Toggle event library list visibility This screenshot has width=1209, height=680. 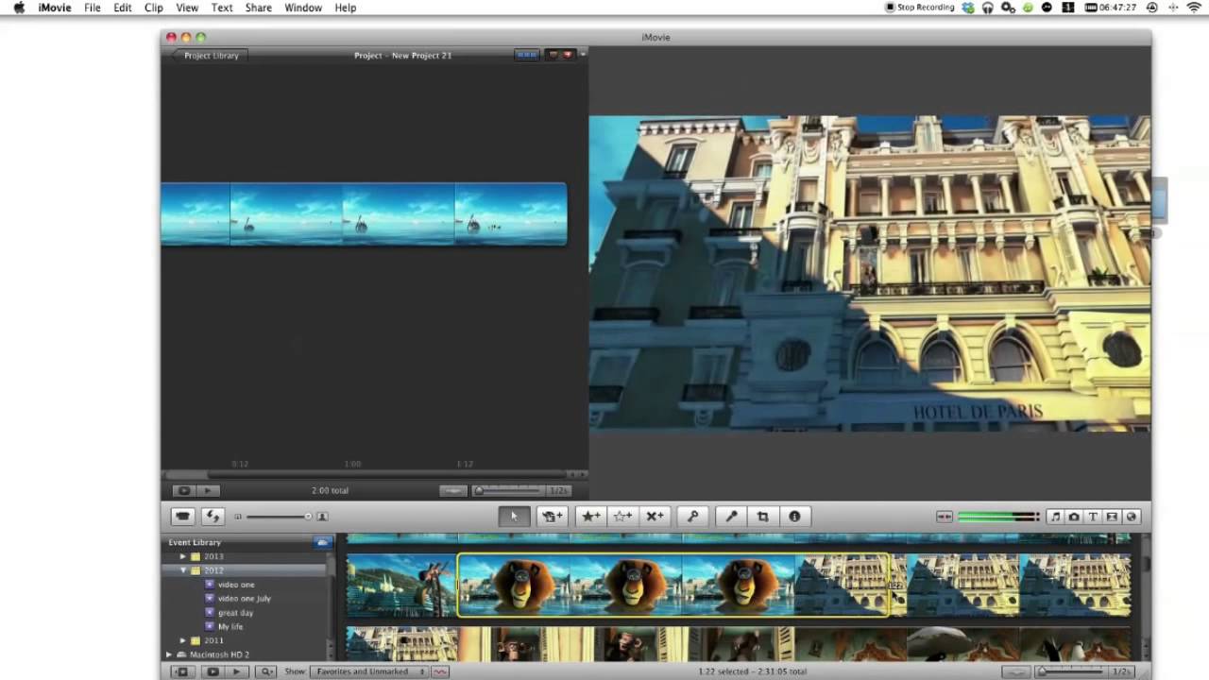[182, 671]
